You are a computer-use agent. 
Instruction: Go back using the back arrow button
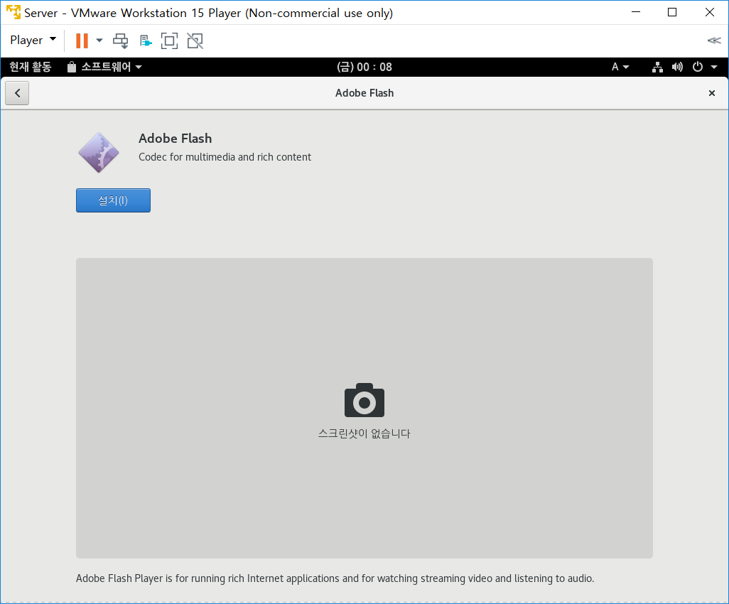pos(17,93)
